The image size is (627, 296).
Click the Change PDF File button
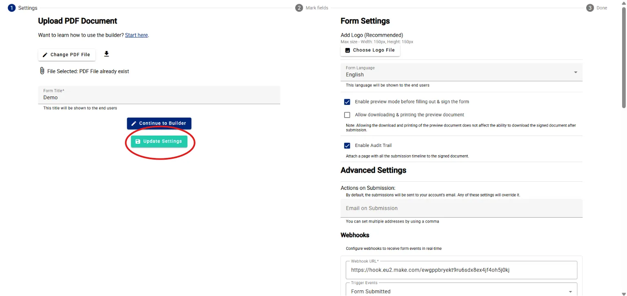[67, 55]
